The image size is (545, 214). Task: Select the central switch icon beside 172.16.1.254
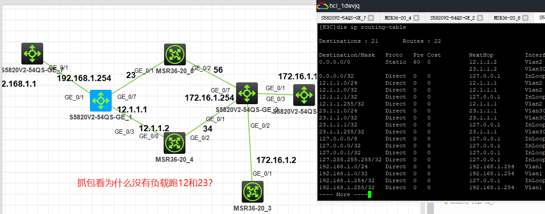[247, 93]
